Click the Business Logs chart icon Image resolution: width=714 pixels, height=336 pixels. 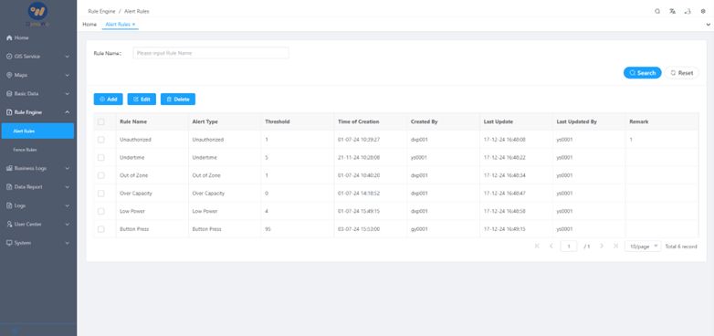click(x=9, y=168)
